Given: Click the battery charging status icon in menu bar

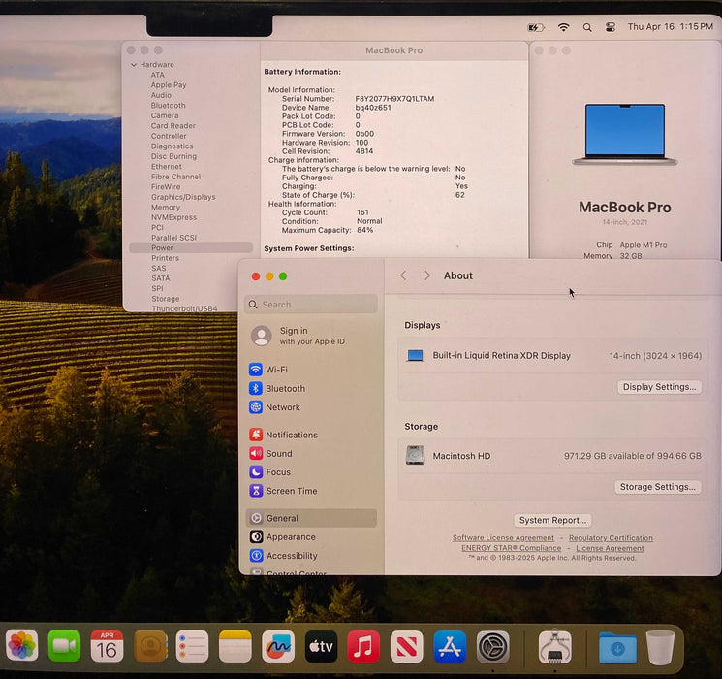Looking at the screenshot, I should click(x=536, y=28).
